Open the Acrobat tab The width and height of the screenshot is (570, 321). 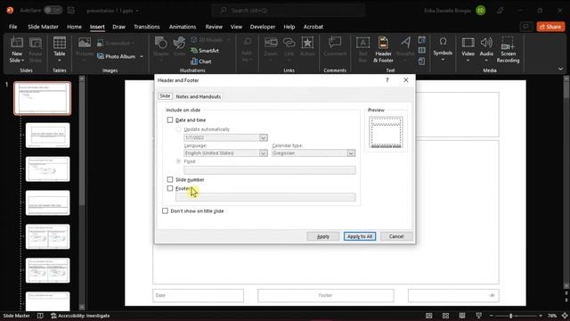pyautogui.click(x=313, y=27)
